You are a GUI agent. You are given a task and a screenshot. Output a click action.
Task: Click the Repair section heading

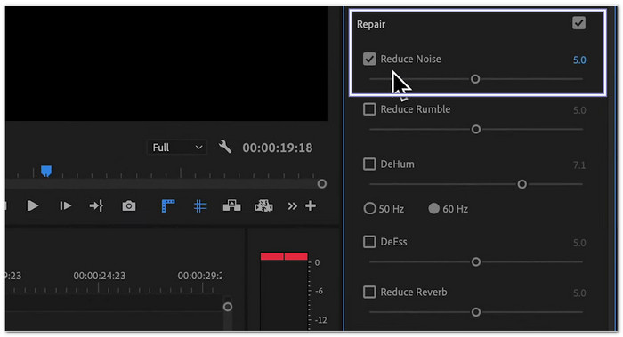[x=371, y=24]
